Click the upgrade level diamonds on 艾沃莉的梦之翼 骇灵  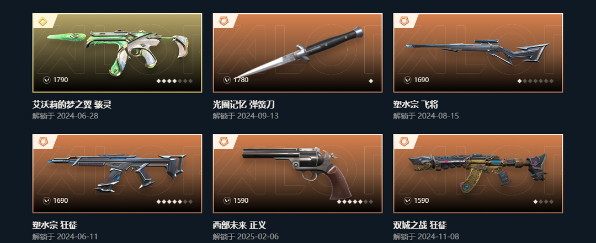click(174, 81)
